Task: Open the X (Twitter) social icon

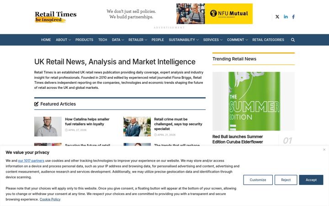Action: tap(277, 17)
